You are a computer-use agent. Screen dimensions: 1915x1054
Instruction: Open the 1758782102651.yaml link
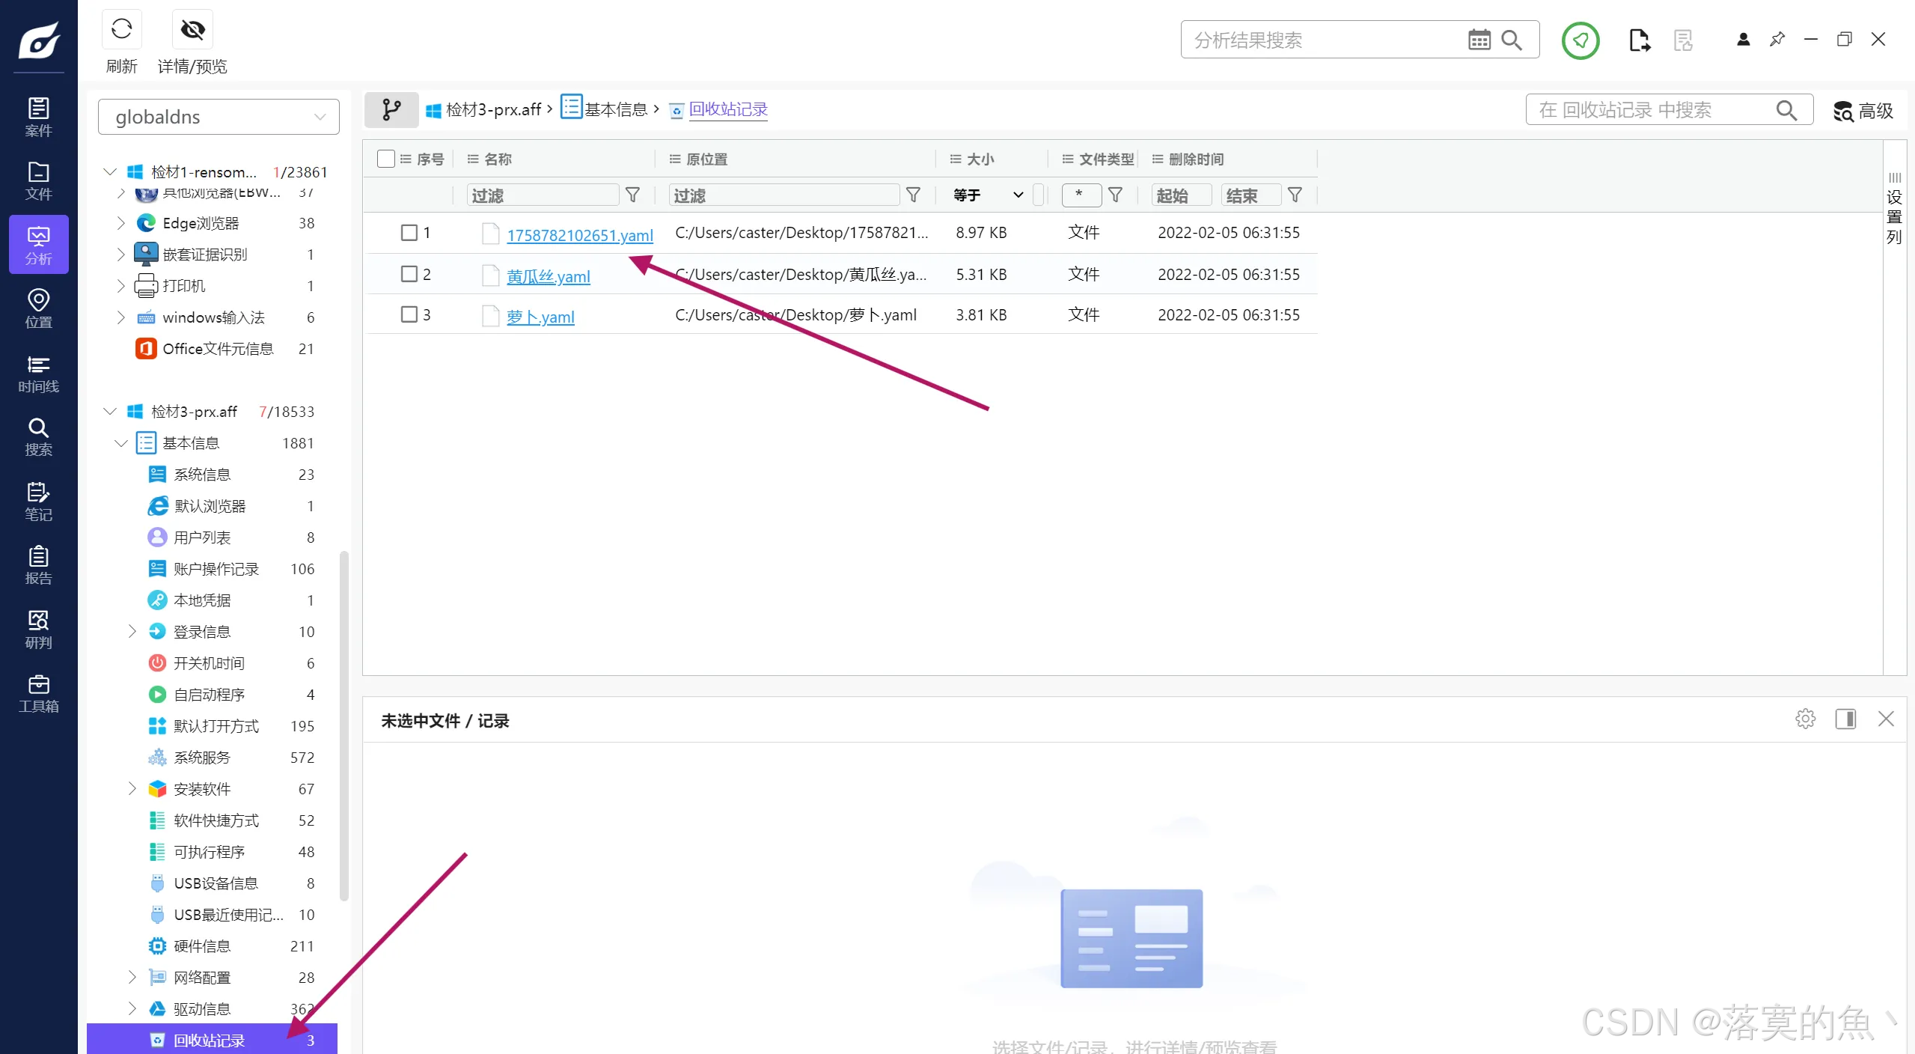(580, 235)
